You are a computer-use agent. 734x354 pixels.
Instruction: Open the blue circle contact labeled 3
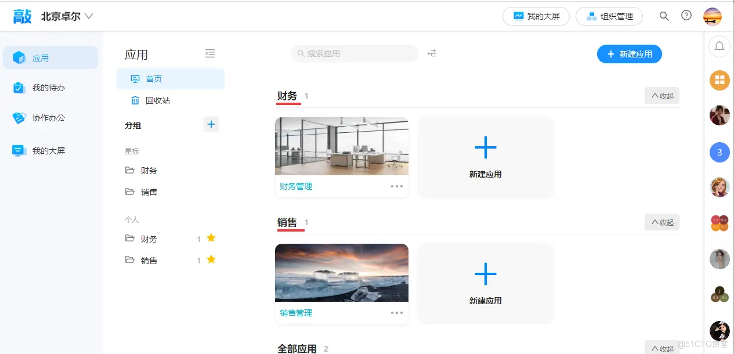tap(719, 153)
